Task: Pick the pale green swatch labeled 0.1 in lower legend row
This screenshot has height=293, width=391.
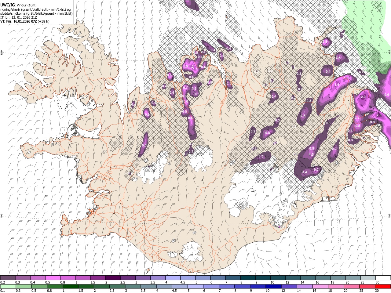Action: pos(8,286)
